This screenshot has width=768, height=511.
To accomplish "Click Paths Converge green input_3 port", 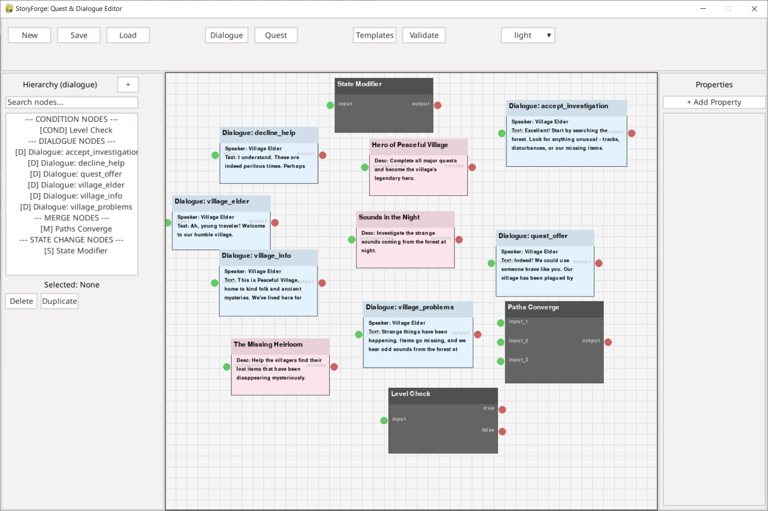I will [x=501, y=361].
